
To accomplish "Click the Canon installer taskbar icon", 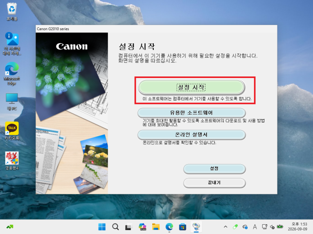I will (x=196, y=227).
